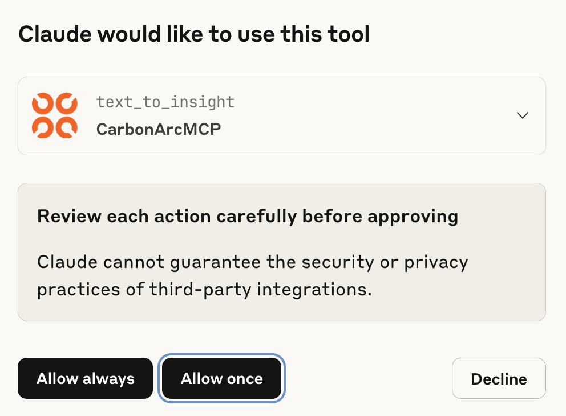The image size is (566, 416).
Task: Decline the tool request
Action: [499, 378]
